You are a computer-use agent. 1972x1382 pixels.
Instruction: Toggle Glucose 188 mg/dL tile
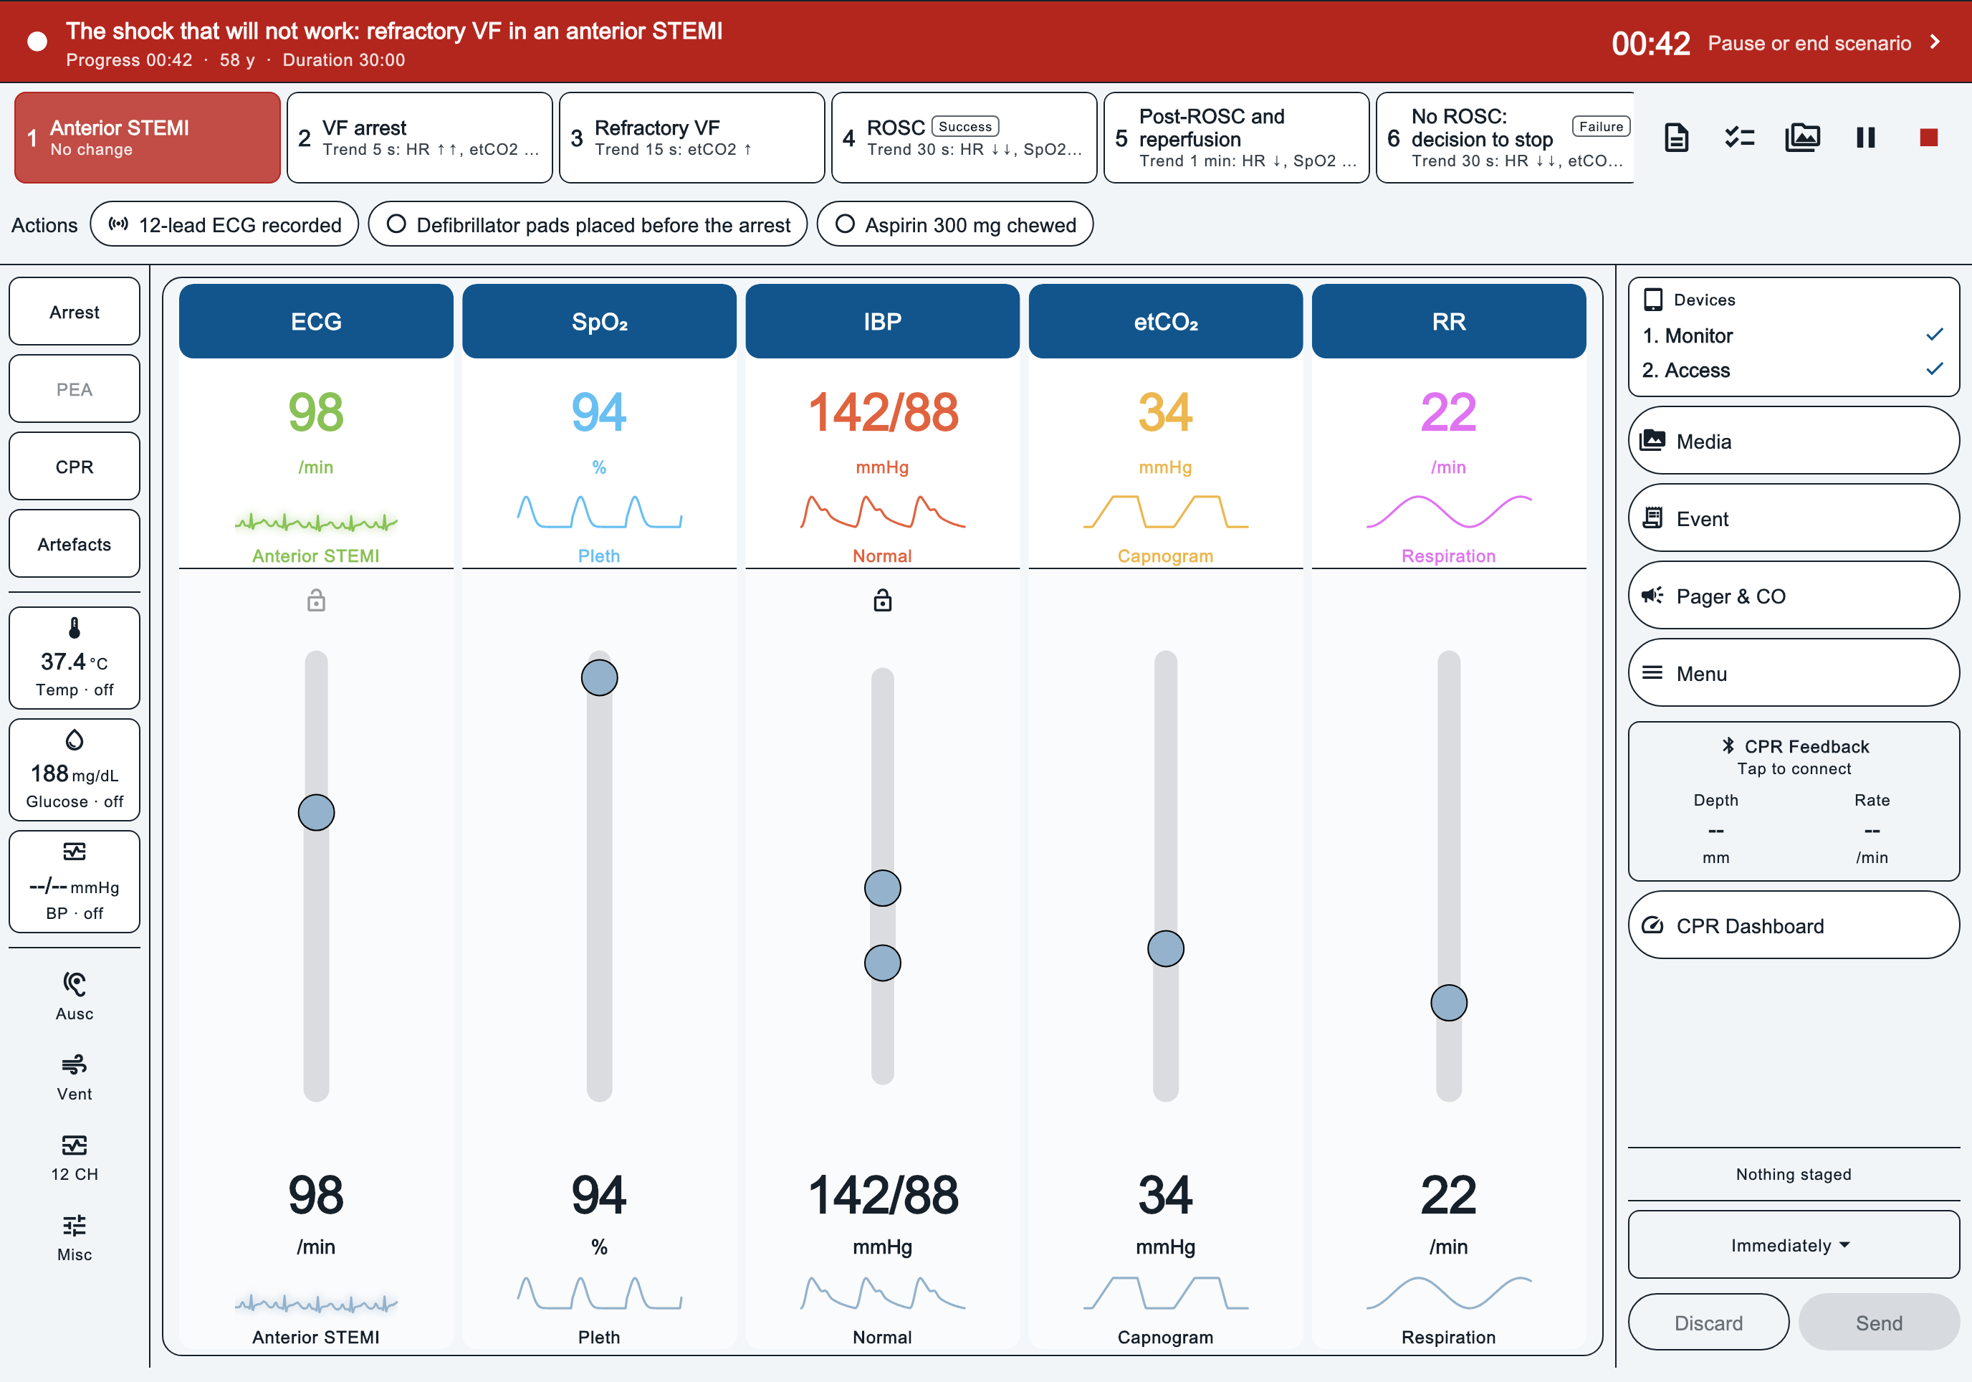coord(75,770)
